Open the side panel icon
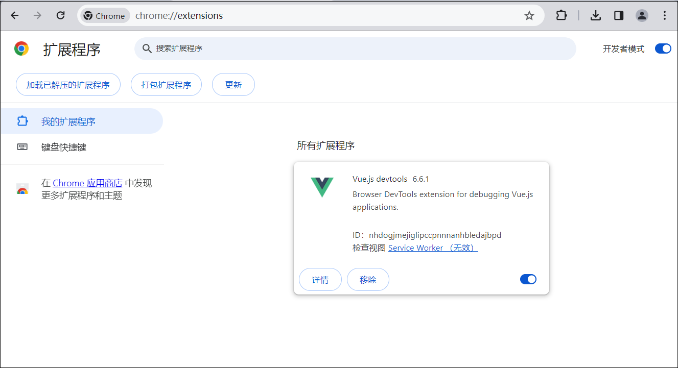Screen dimensions: 678x368 tap(619, 15)
